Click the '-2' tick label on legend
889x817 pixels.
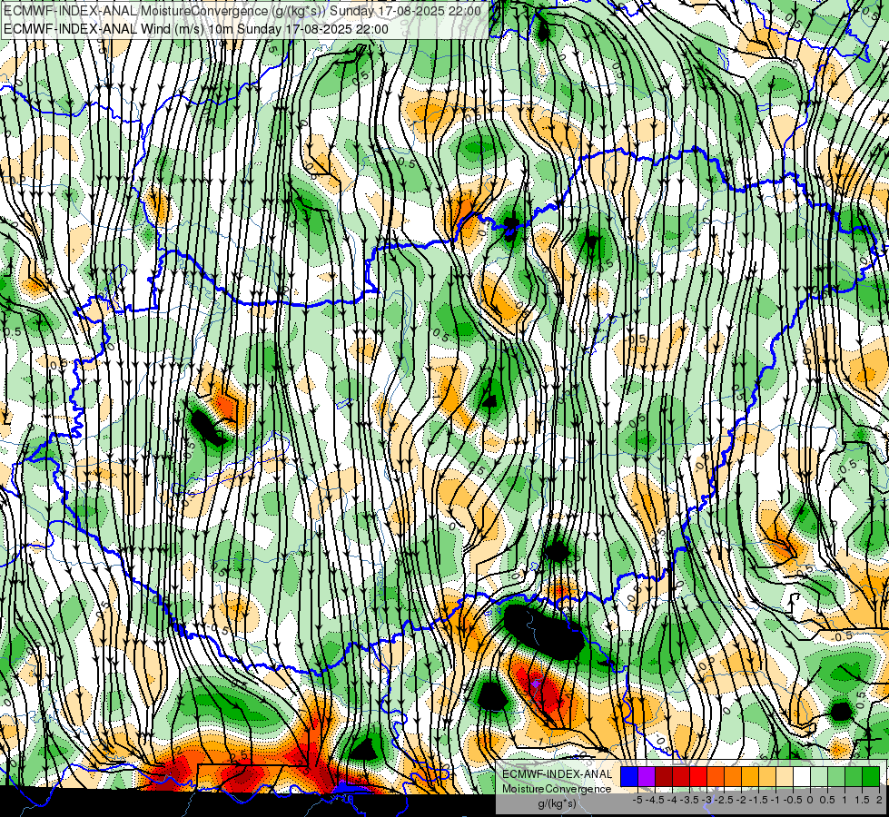(741, 800)
